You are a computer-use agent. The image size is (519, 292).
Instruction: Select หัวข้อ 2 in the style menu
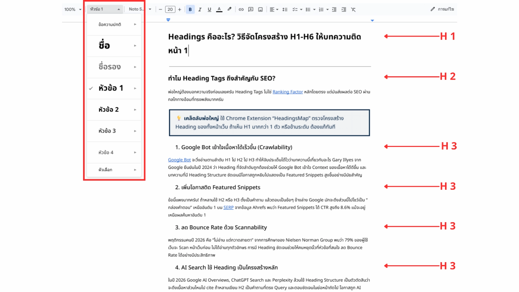[x=114, y=110]
